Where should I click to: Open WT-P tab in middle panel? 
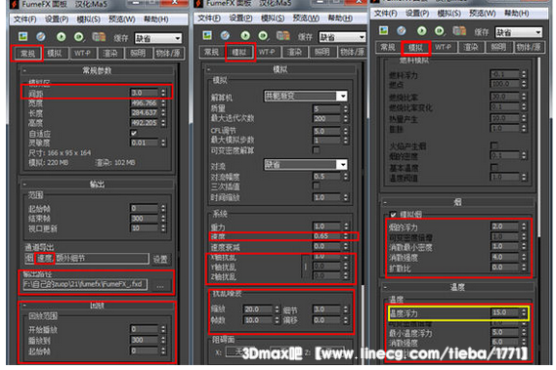click(x=267, y=52)
